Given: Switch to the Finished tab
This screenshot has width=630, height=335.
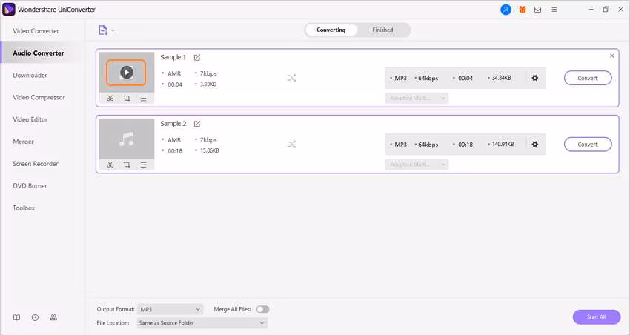Looking at the screenshot, I should point(382,30).
